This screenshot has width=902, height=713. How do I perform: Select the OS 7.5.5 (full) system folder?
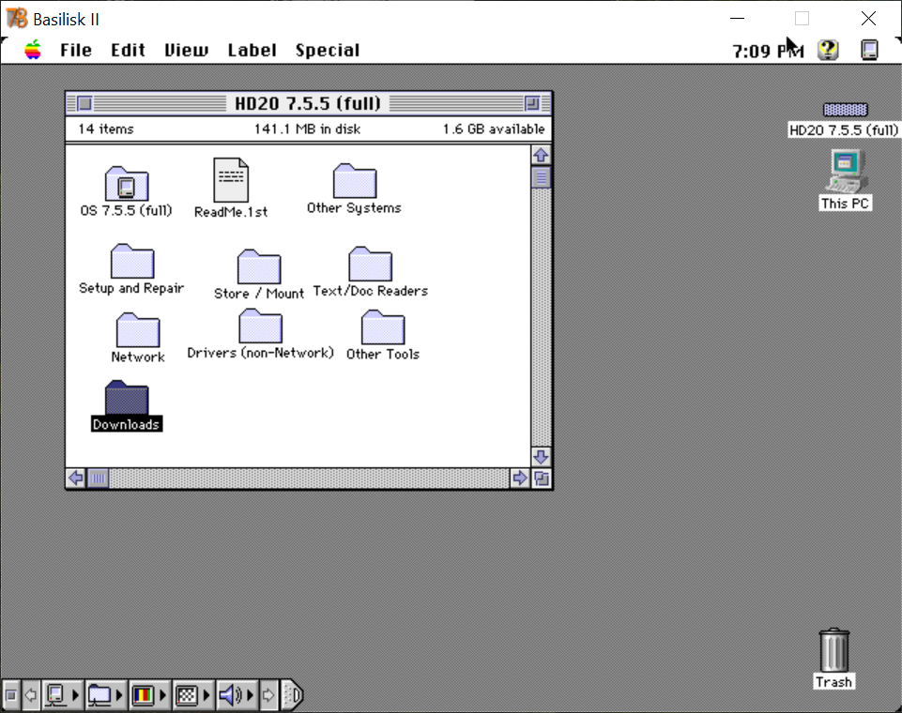pyautogui.click(x=127, y=184)
